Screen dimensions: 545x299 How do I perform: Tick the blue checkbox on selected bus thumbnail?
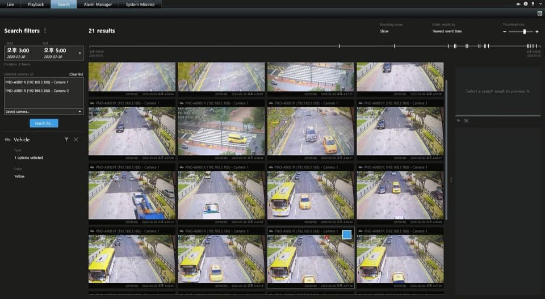coord(346,235)
